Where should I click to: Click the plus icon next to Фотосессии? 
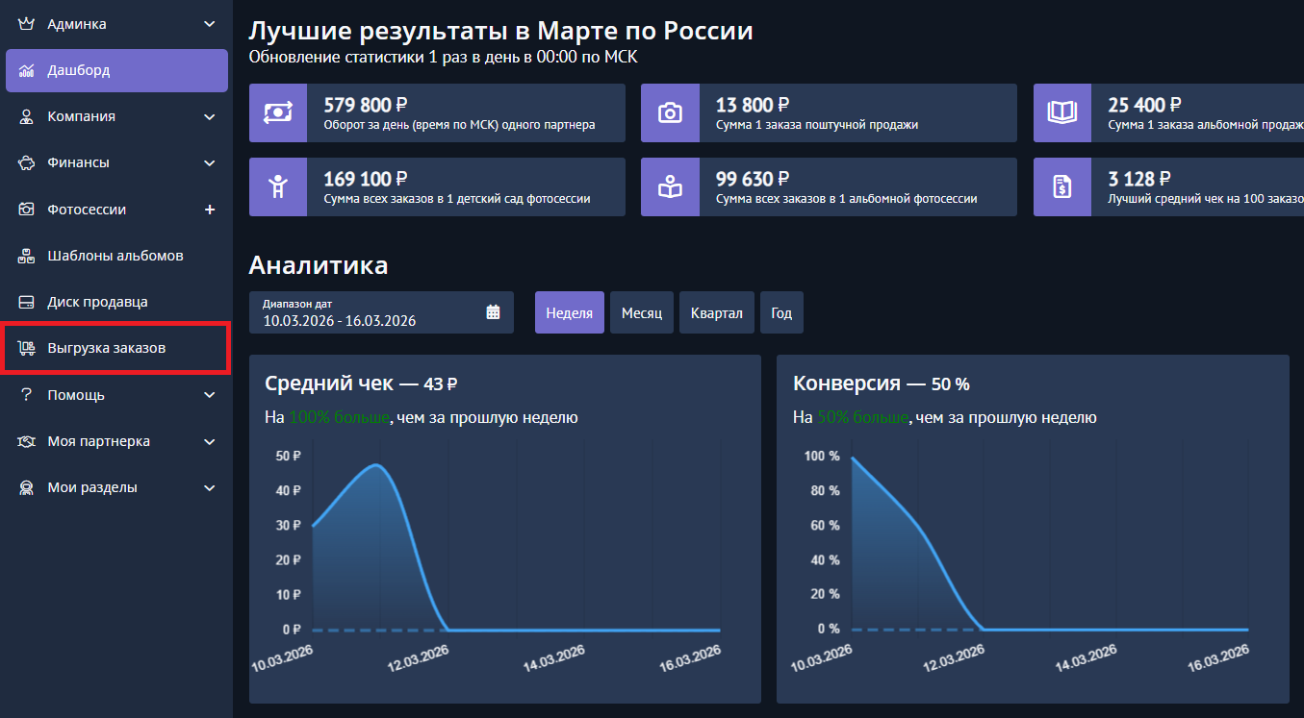[210, 210]
